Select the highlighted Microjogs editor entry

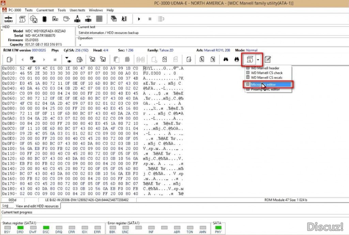(x=268, y=85)
